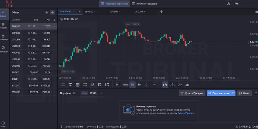258x129 pixels.
Task: Select the M15 timeframe
Action: [x=125, y=85]
